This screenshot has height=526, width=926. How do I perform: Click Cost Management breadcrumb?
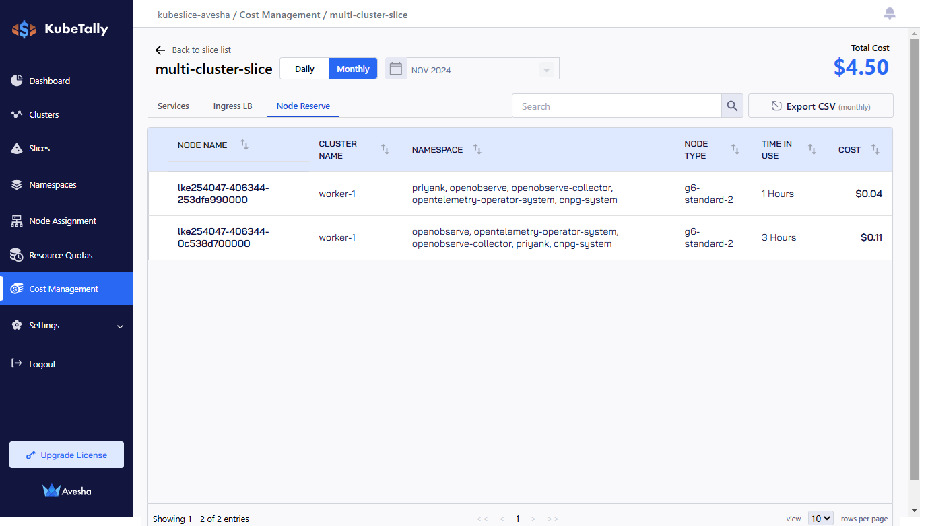[x=279, y=15]
